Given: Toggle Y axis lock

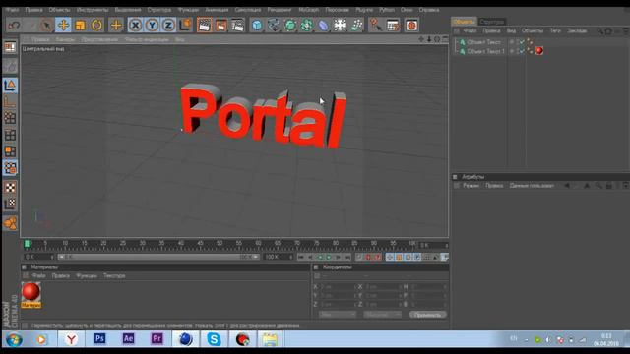Looking at the screenshot, I should pyautogui.click(x=152, y=26).
